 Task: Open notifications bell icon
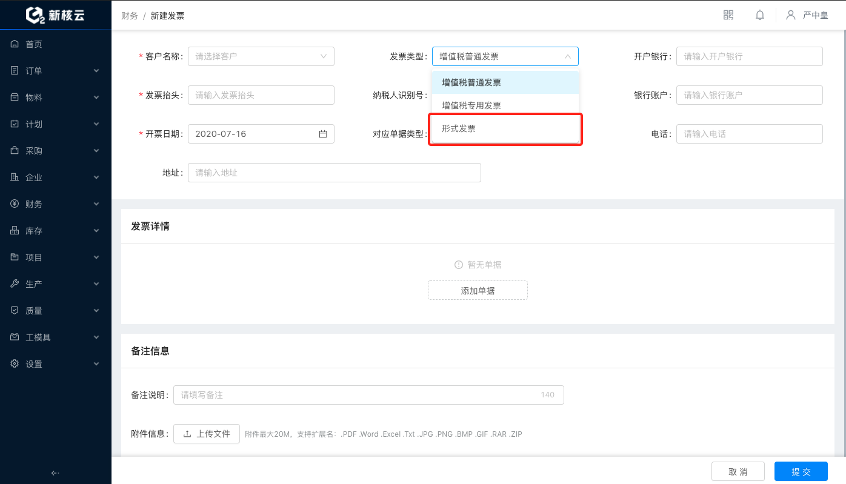760,15
